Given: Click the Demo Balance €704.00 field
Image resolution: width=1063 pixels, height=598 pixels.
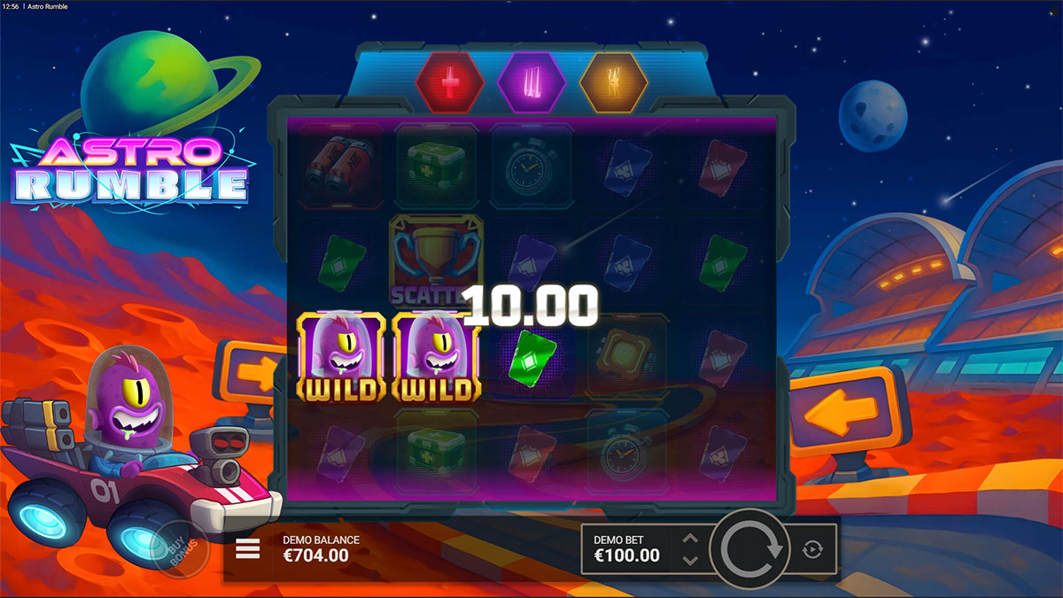Looking at the screenshot, I should tap(319, 549).
